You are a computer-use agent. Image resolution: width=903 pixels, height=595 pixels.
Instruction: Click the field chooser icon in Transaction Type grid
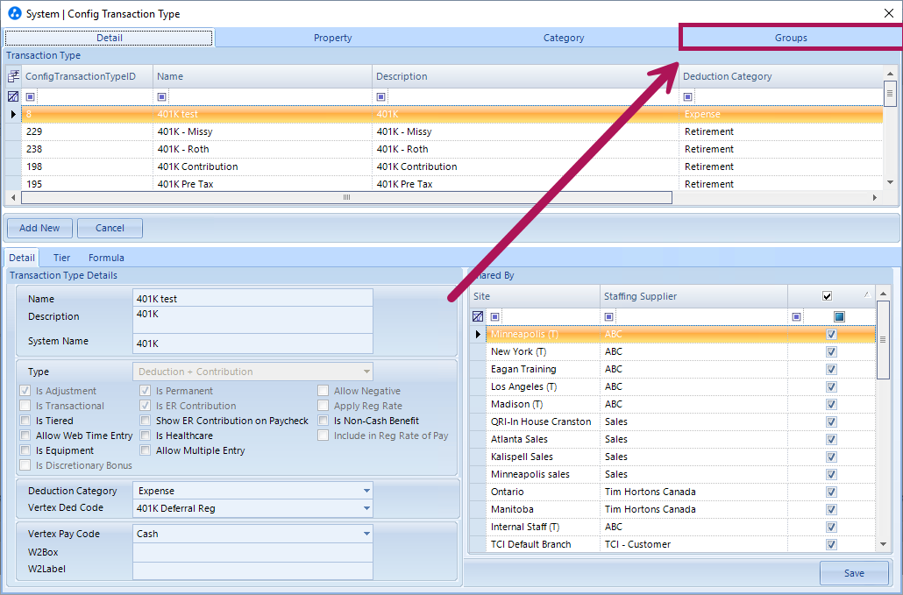tap(13, 76)
